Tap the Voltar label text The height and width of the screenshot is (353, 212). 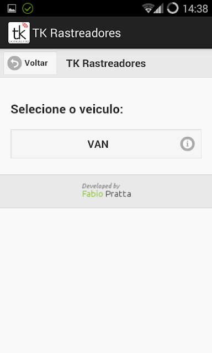(x=36, y=63)
